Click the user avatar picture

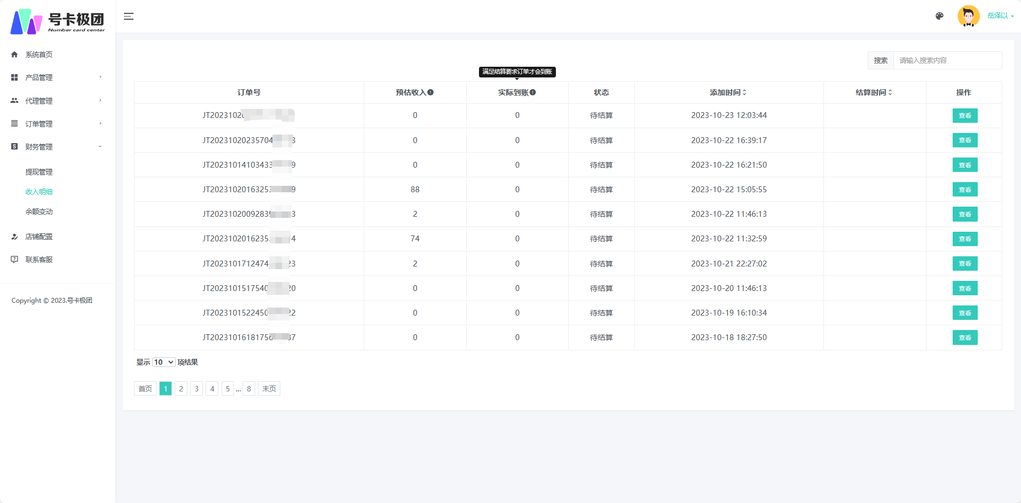tap(968, 16)
